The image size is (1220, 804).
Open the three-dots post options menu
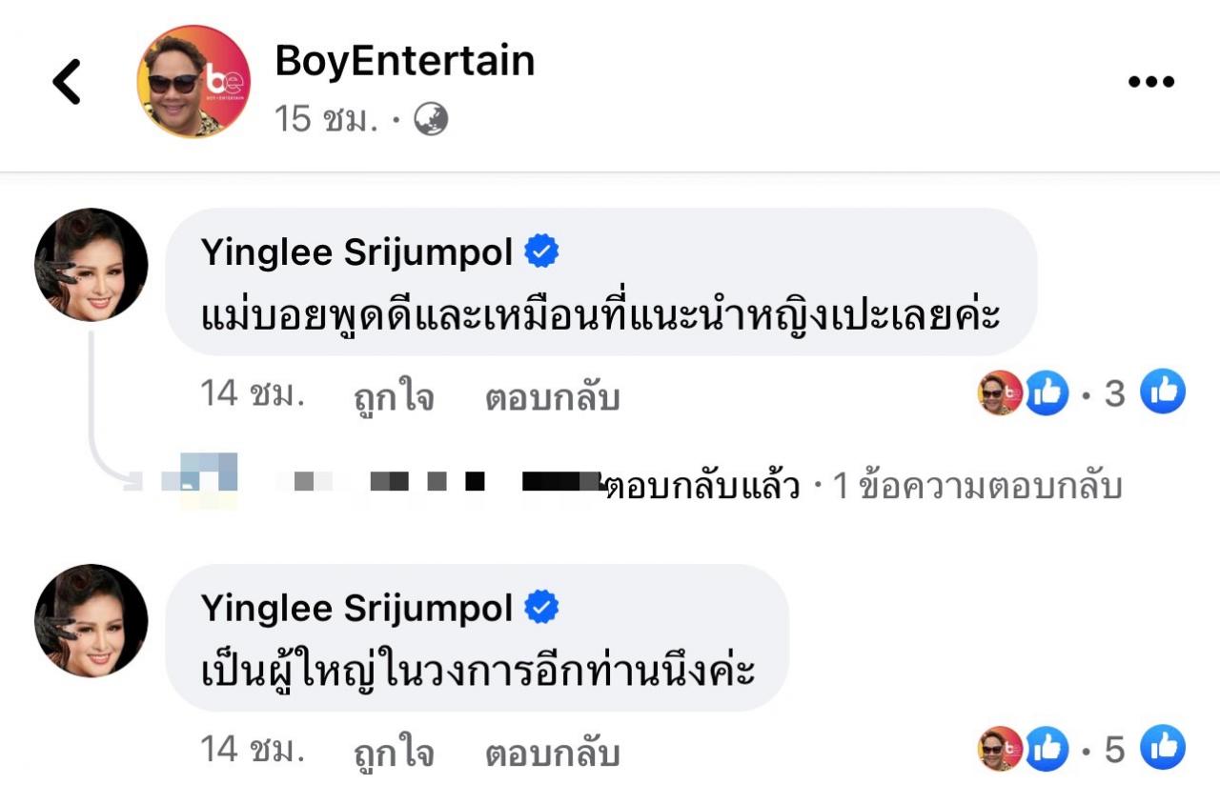pyautogui.click(x=1151, y=82)
